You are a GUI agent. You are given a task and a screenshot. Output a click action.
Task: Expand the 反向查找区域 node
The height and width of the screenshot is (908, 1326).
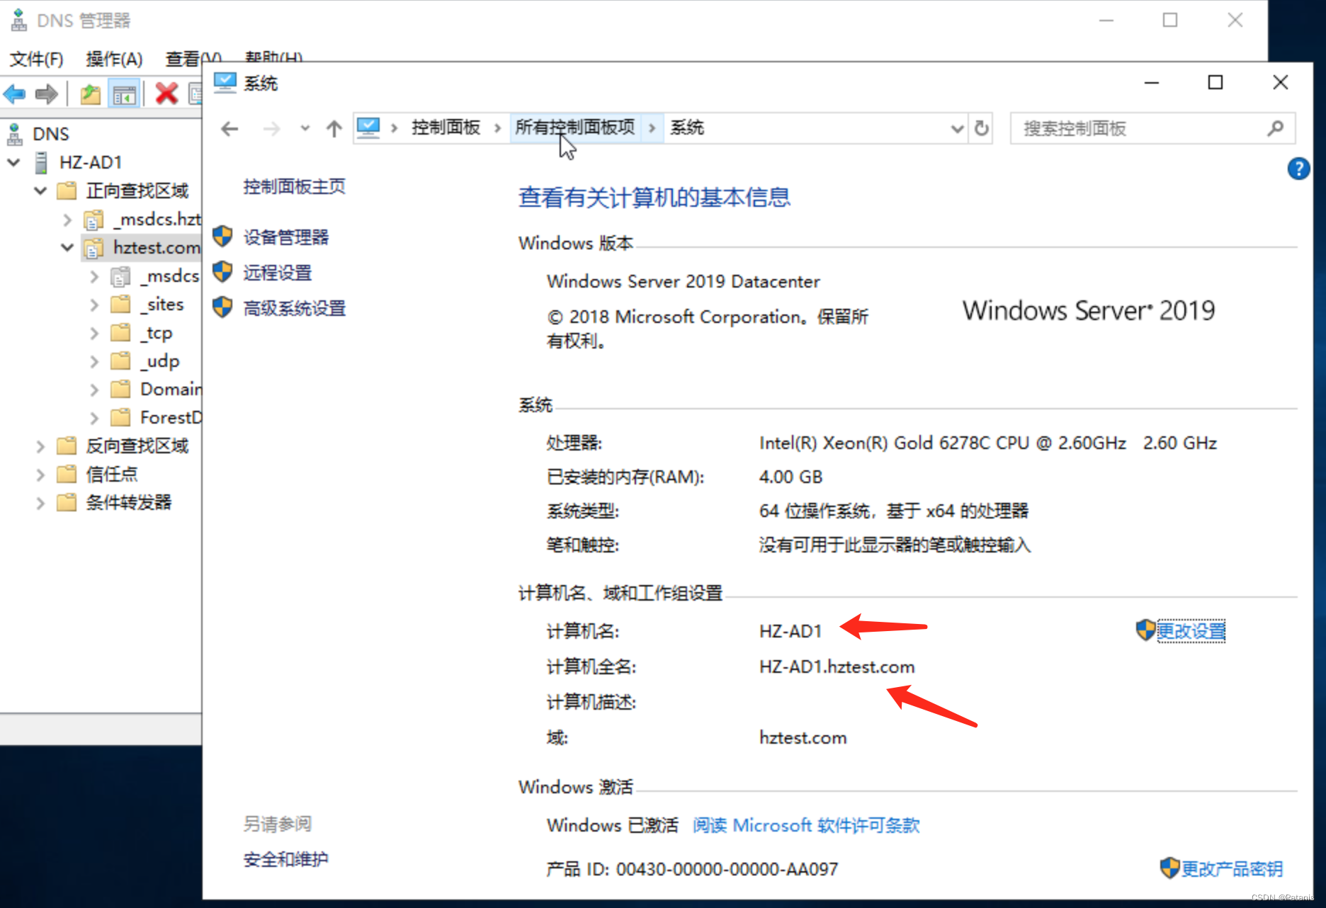tap(40, 446)
